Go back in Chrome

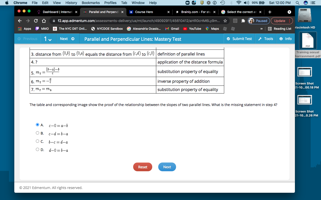click(x=20, y=21)
